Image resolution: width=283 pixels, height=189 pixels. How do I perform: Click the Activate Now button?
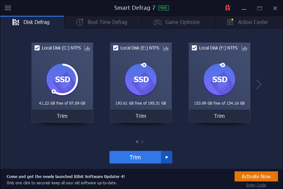tap(256, 176)
